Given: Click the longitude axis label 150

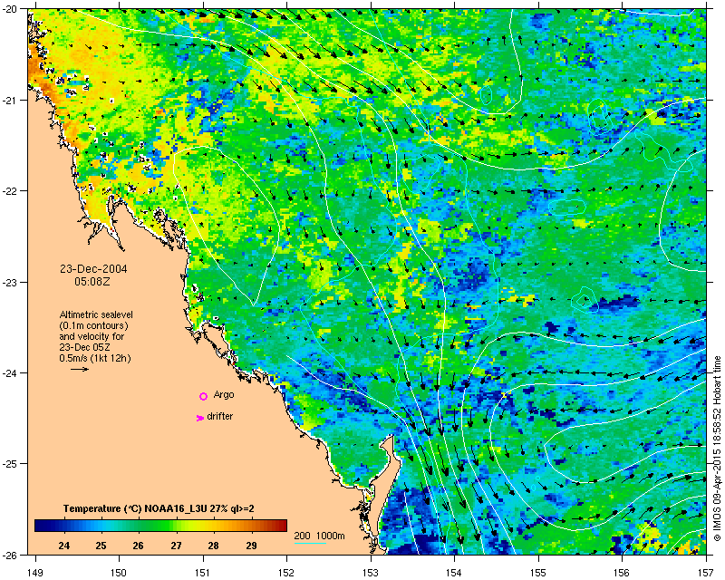Looking at the screenshot, I should 119,573.
